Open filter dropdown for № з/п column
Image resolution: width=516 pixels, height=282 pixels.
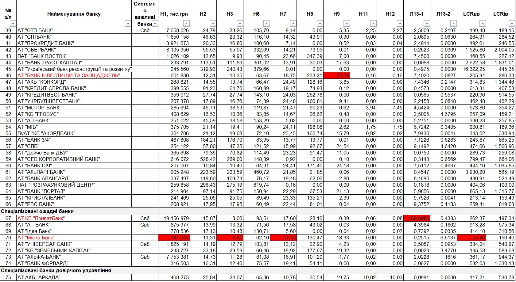point(13,24)
